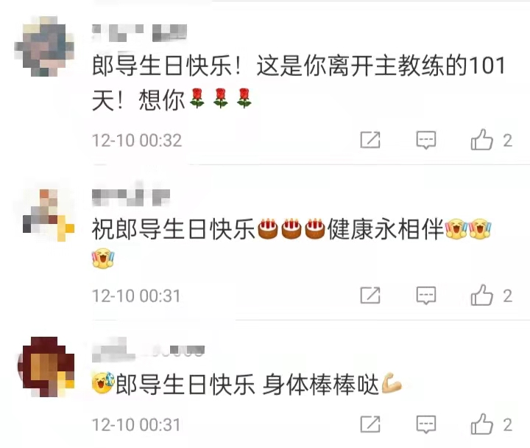The width and height of the screenshot is (530, 448).
Task: Tap the second commenter's blurred username
Action: (131, 195)
